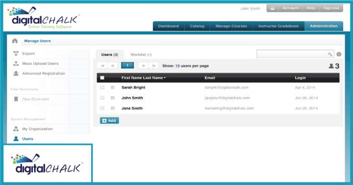Click email sbright@digitalchalk.com
The height and width of the screenshot is (185, 353).
coord(227,87)
